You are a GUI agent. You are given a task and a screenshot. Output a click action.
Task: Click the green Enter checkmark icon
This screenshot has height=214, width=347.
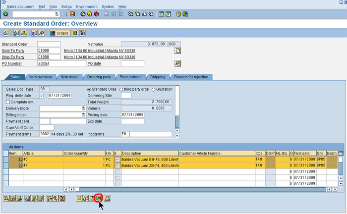6,14
